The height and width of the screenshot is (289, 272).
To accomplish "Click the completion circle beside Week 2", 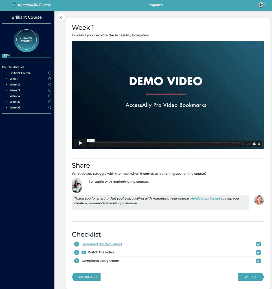I will pyautogui.click(x=50, y=84).
